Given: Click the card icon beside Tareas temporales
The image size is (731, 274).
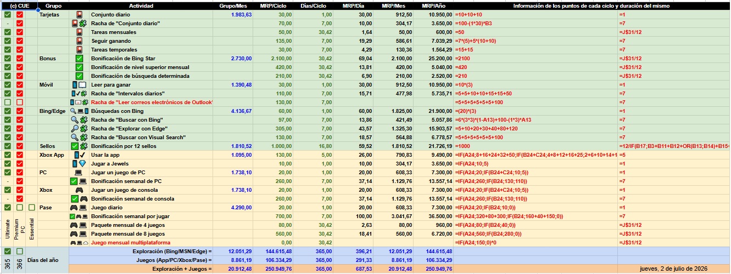Looking at the screenshot, I should [79, 50].
